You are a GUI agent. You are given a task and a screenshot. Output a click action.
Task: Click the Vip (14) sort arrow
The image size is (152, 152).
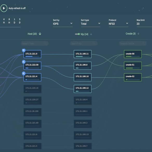point(91,34)
